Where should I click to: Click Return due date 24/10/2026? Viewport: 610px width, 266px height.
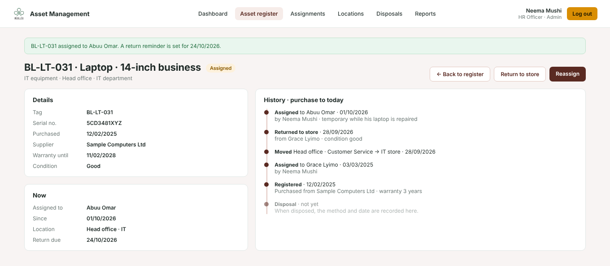click(102, 240)
